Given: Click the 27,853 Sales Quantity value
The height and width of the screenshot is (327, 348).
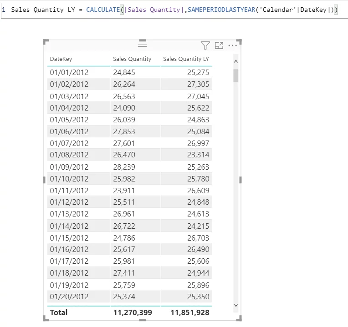Looking at the screenshot, I should [124, 131].
